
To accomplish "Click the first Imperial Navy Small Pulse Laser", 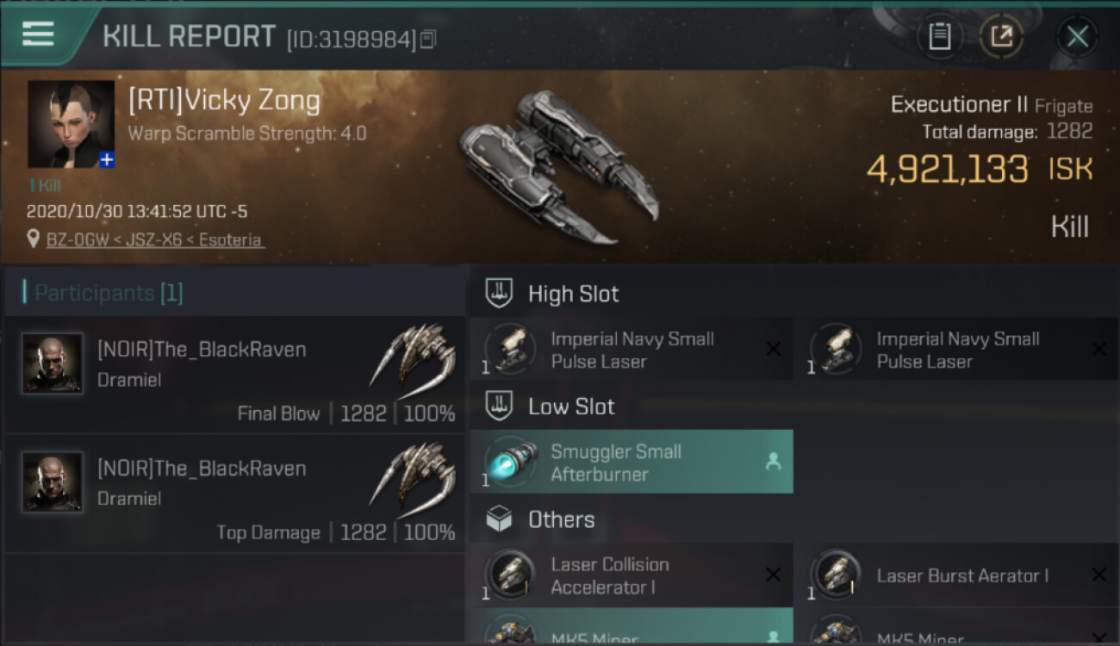I will 632,350.
